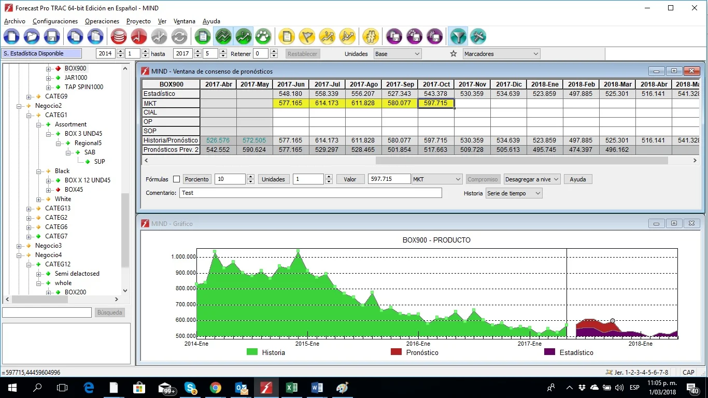Open Excel from the taskbar
Image resolution: width=708 pixels, height=398 pixels.
(292, 388)
